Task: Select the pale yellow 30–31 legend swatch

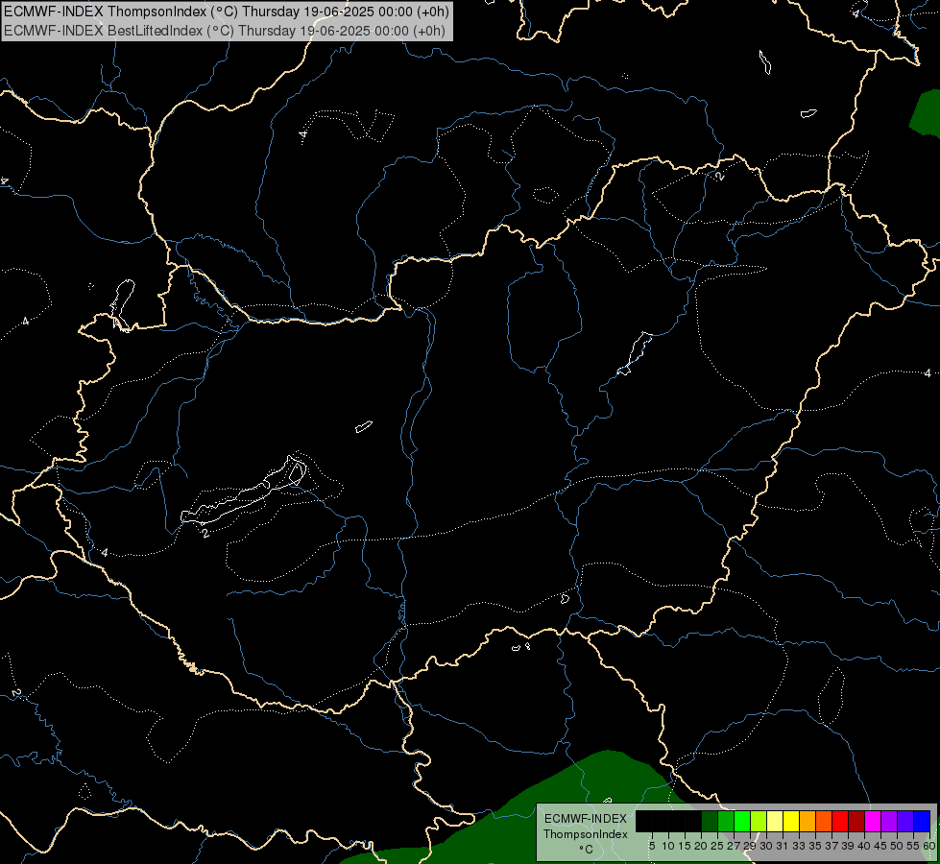Action: (775, 821)
